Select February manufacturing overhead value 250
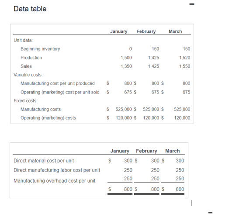236x214 pixels. pos(155,179)
